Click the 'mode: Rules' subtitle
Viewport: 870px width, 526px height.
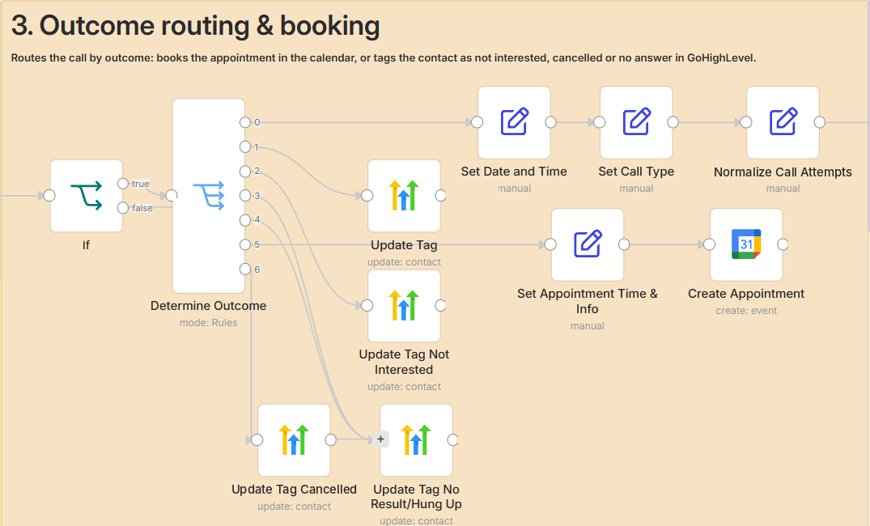point(208,323)
